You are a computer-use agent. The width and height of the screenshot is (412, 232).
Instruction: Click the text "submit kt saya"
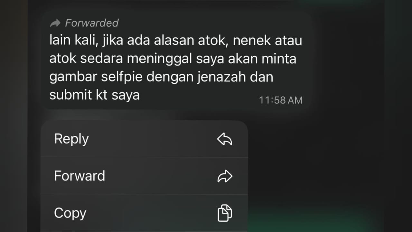click(x=94, y=95)
